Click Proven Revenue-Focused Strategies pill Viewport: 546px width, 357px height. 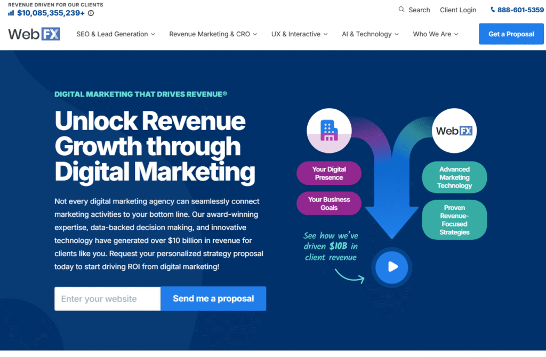click(x=454, y=220)
